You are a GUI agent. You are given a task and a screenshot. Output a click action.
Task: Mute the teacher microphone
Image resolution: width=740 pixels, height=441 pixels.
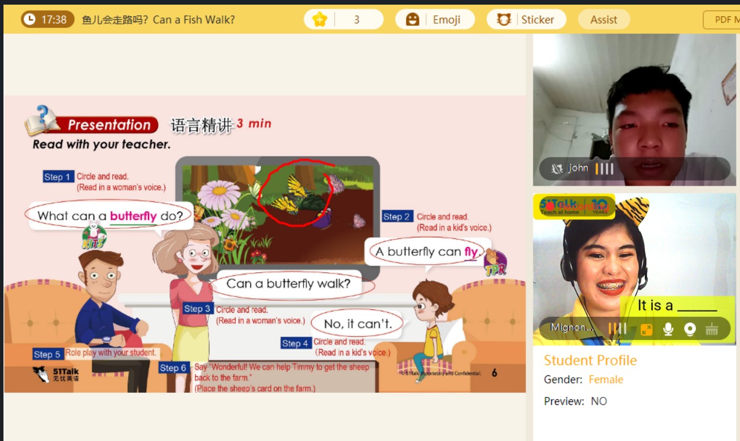[x=668, y=329]
